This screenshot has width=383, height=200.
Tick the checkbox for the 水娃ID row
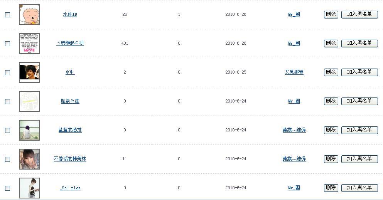pos(7,15)
